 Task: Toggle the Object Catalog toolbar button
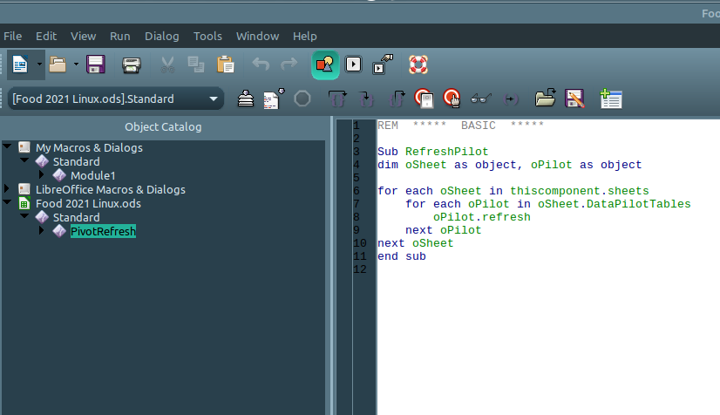pos(325,64)
